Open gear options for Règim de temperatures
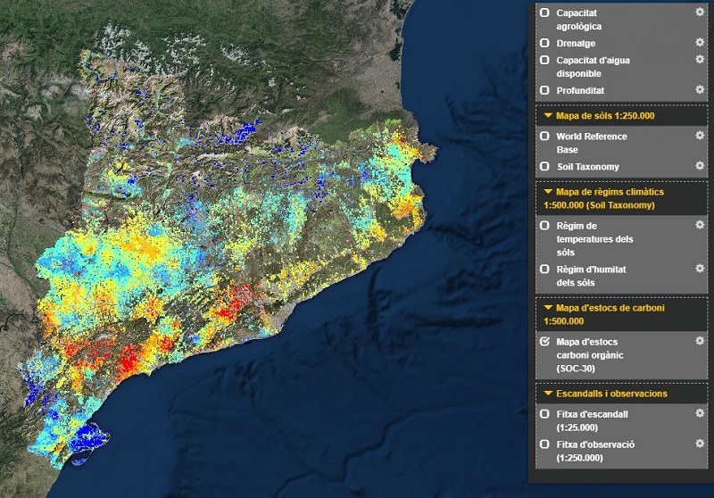714x498 pixels. (x=700, y=224)
